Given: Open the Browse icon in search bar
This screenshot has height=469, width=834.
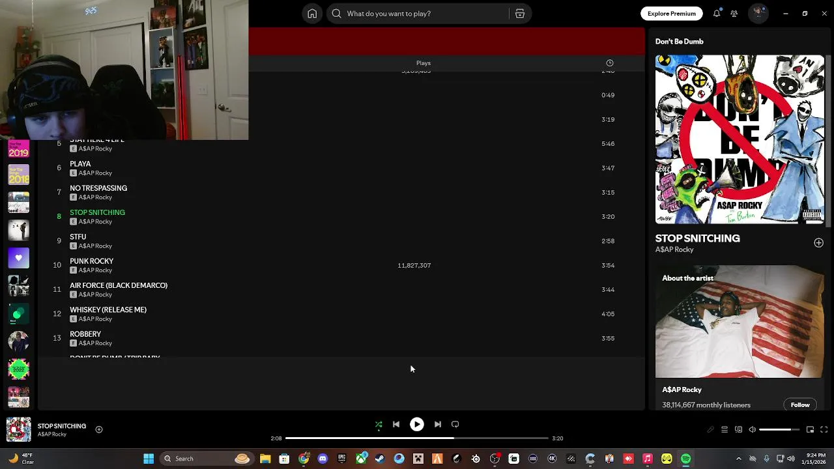Looking at the screenshot, I should point(519,14).
